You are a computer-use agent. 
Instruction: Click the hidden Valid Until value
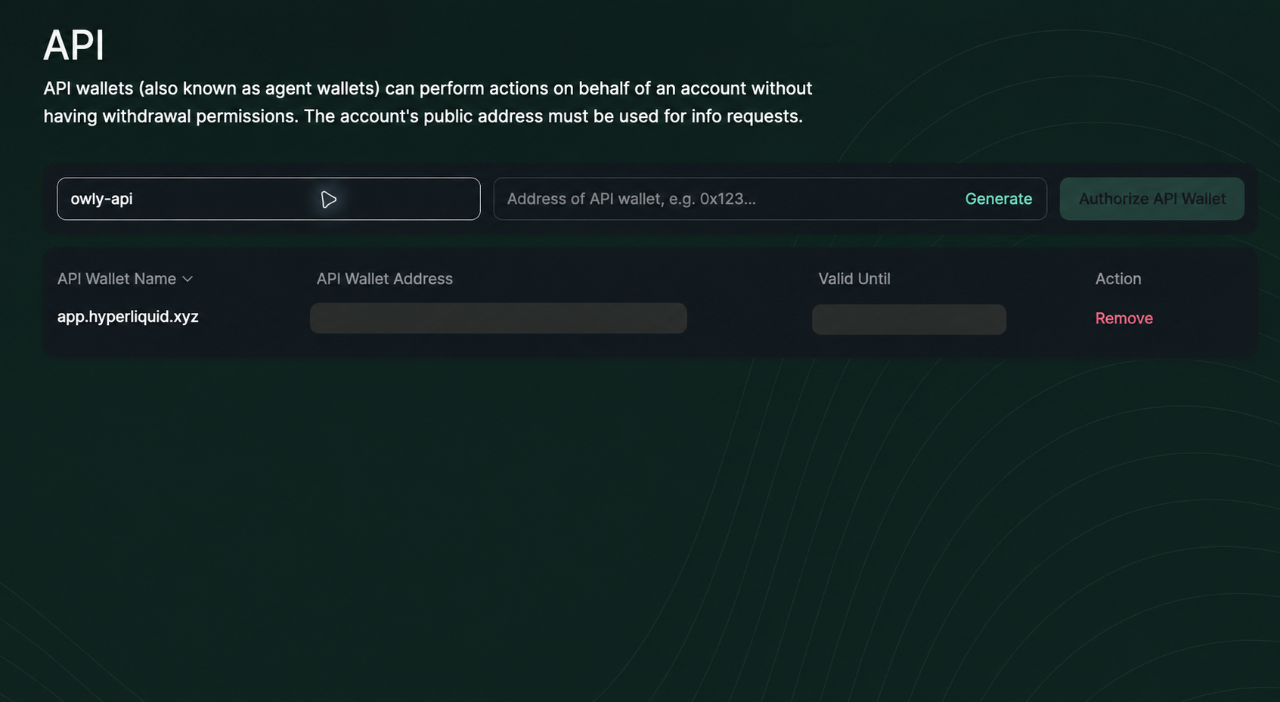[909, 319]
